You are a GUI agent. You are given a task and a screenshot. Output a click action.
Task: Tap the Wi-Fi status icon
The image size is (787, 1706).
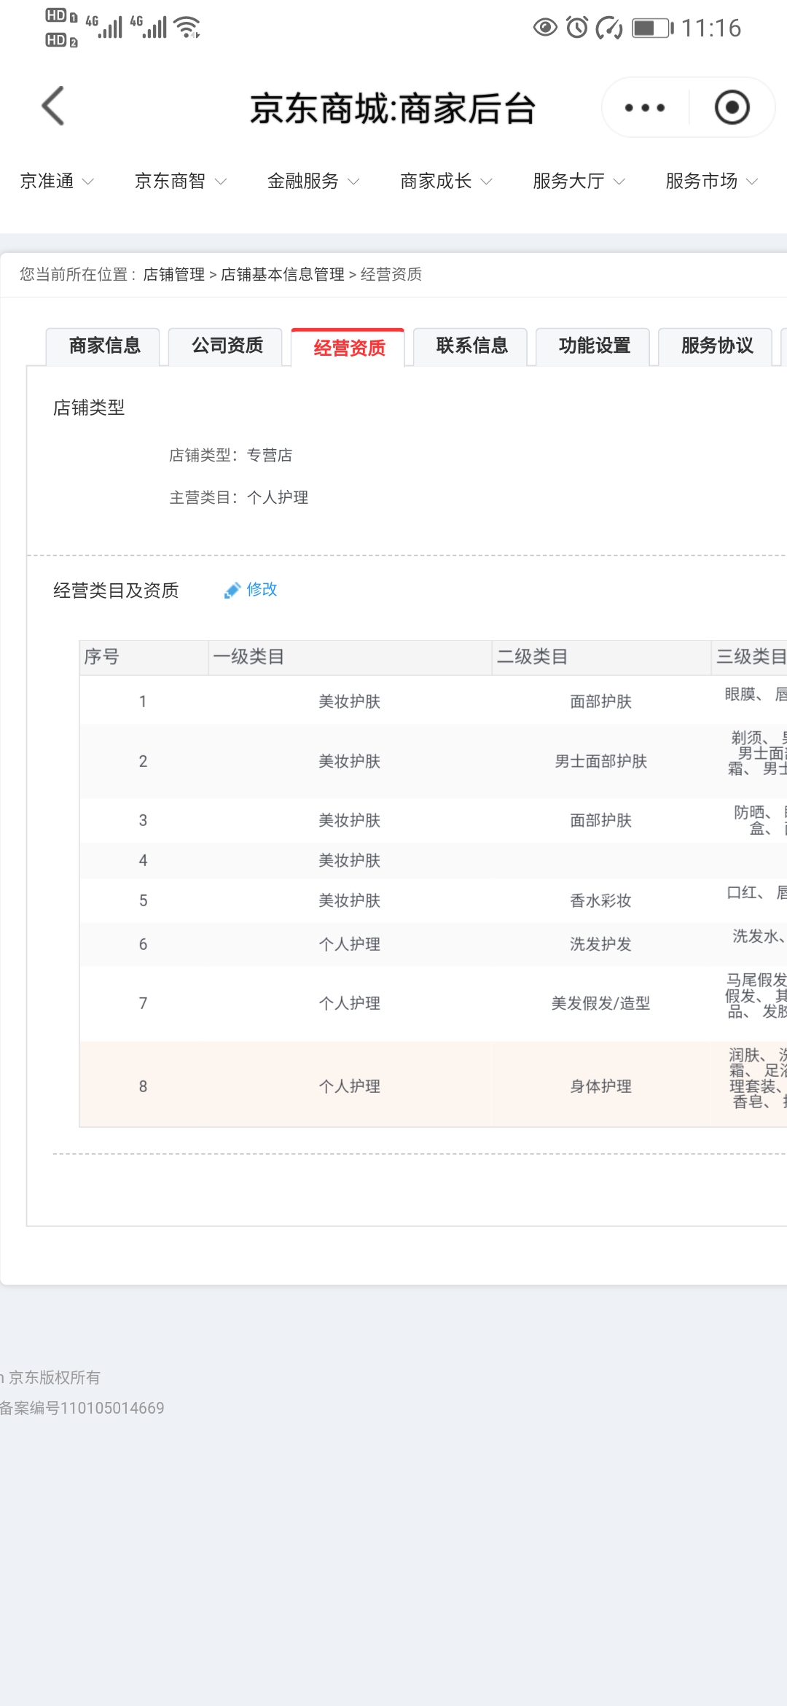pyautogui.click(x=188, y=28)
